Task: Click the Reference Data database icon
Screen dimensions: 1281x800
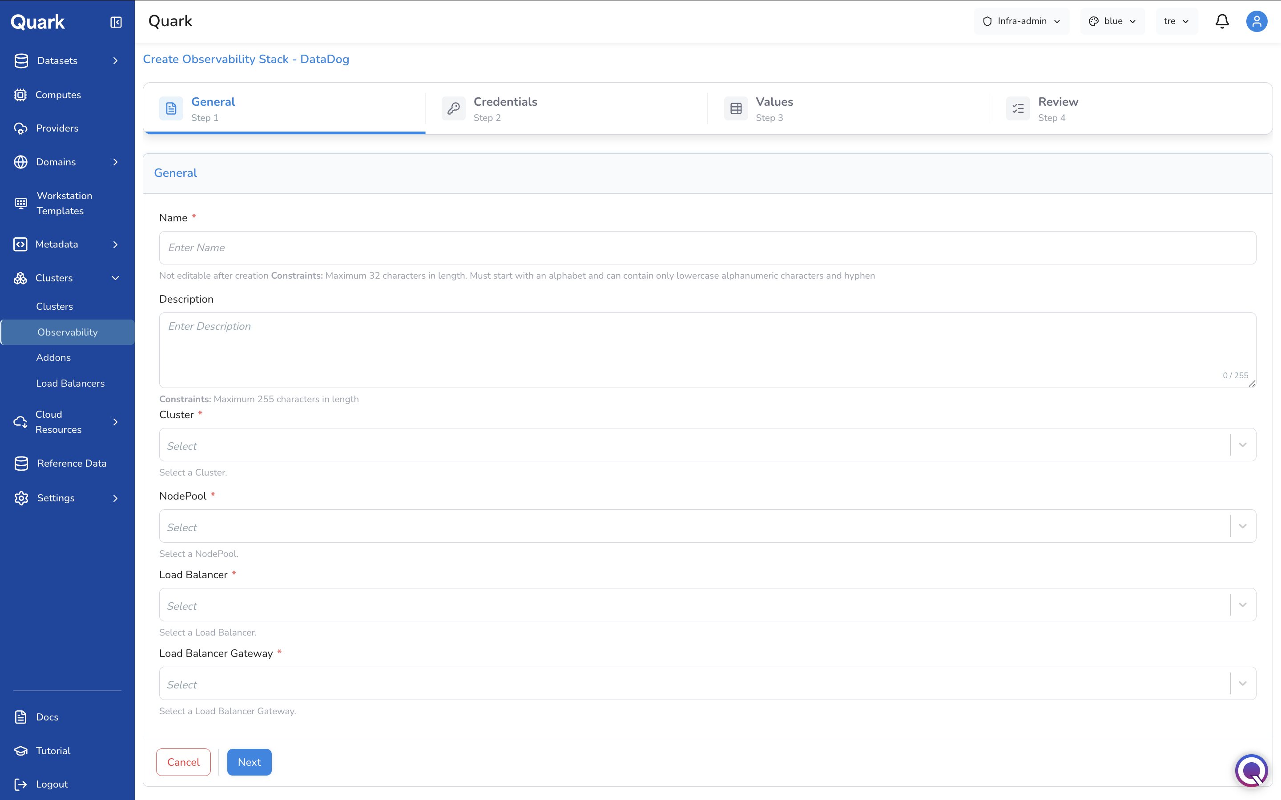Action: coord(21,464)
